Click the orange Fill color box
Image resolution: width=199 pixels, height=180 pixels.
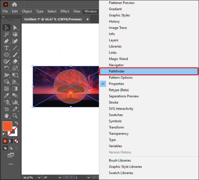[7, 126]
